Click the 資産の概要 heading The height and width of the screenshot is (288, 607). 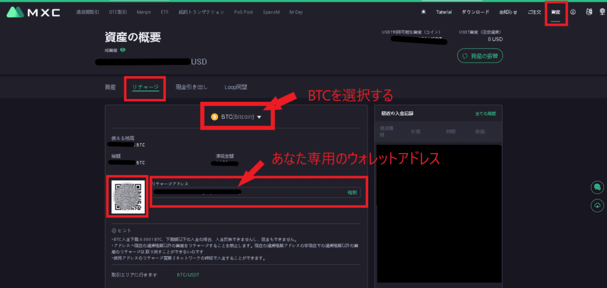133,37
